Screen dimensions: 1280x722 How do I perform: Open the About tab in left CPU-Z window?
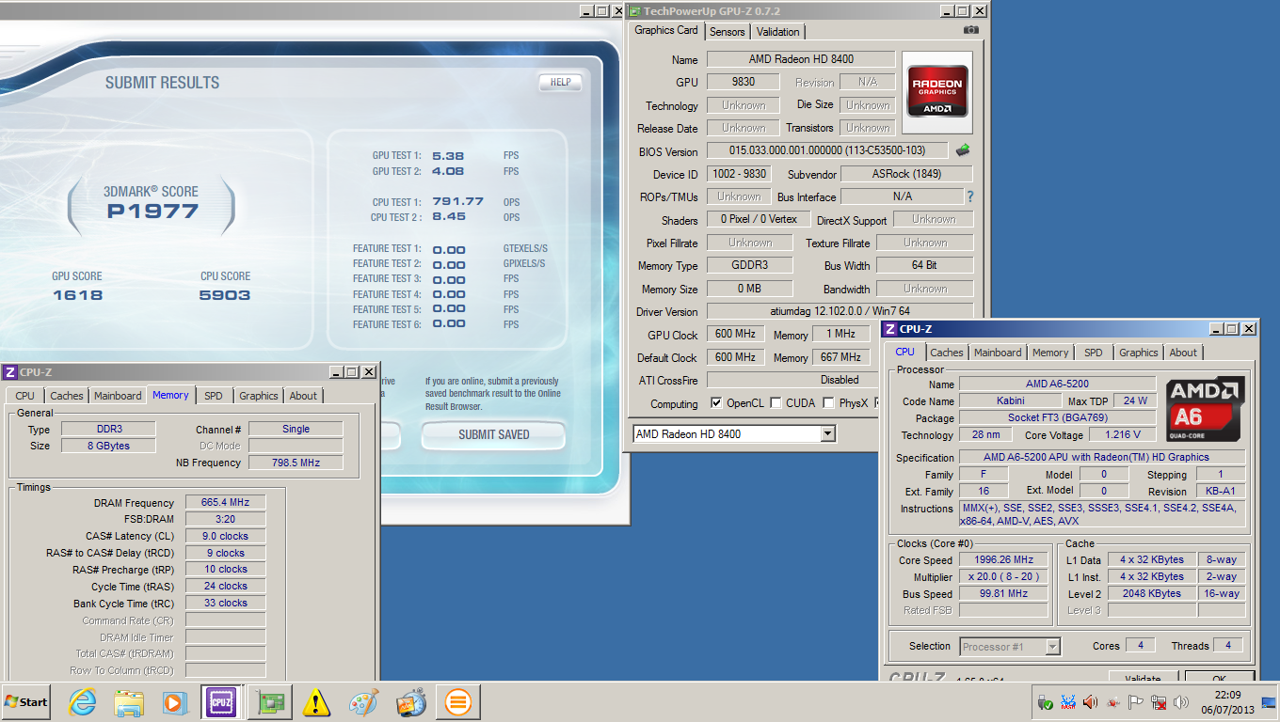303,396
